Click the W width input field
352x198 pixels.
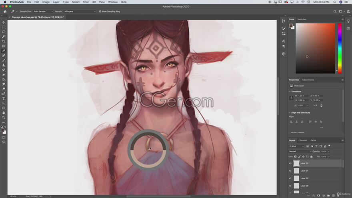click(x=303, y=96)
